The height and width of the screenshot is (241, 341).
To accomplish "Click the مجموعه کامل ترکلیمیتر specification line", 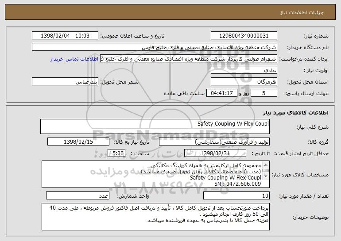I will point(205,165).
